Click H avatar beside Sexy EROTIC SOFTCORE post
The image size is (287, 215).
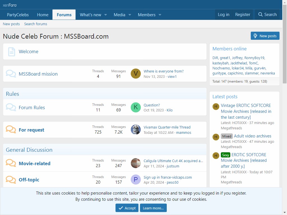coord(216,156)
